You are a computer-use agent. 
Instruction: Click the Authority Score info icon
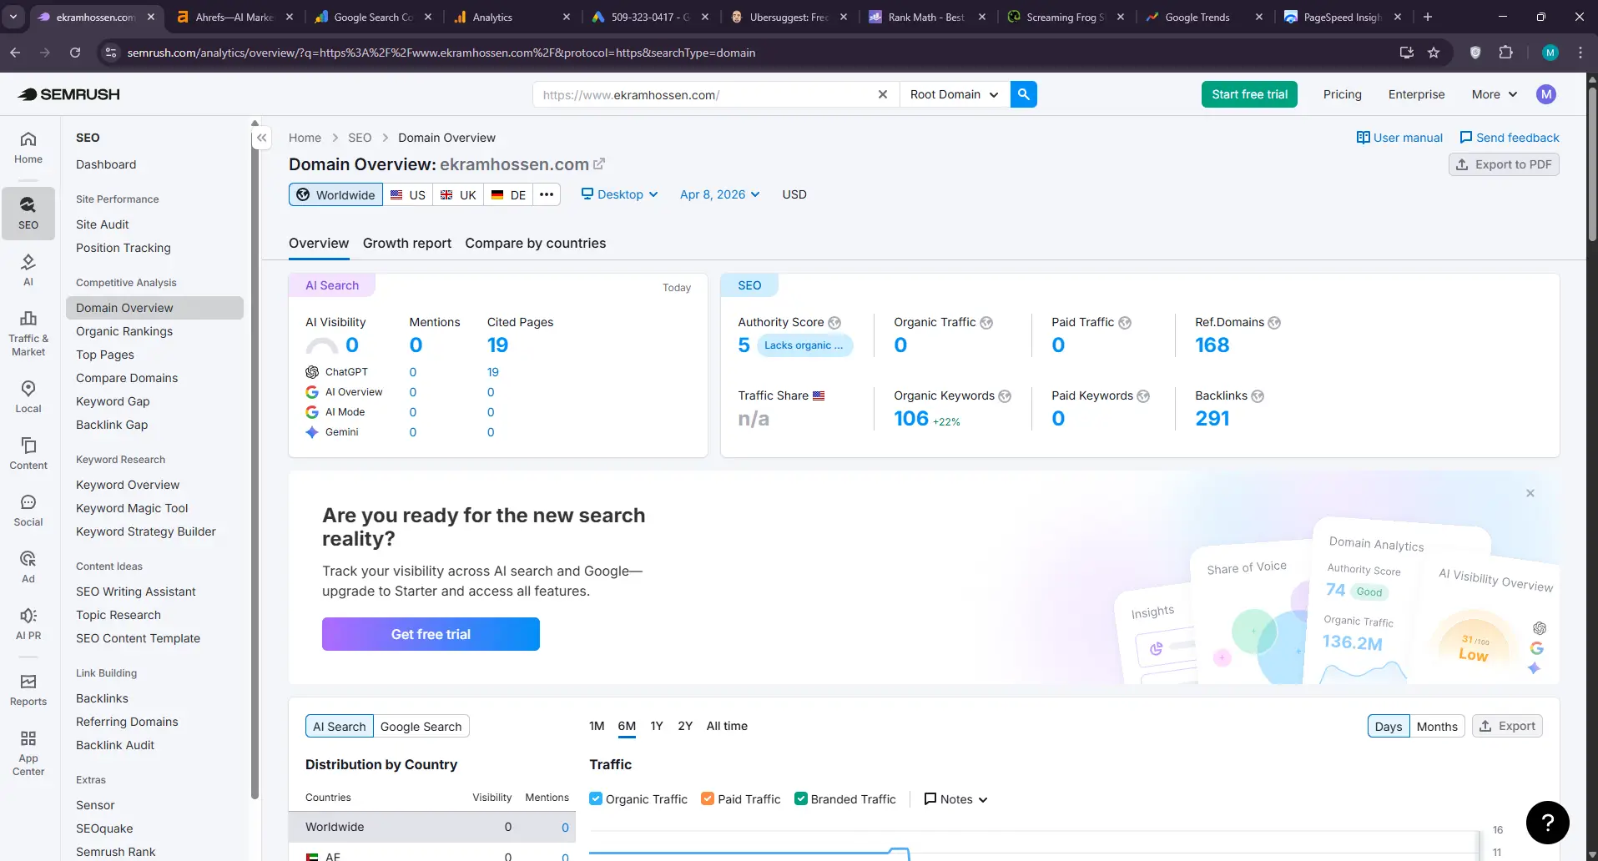(834, 323)
